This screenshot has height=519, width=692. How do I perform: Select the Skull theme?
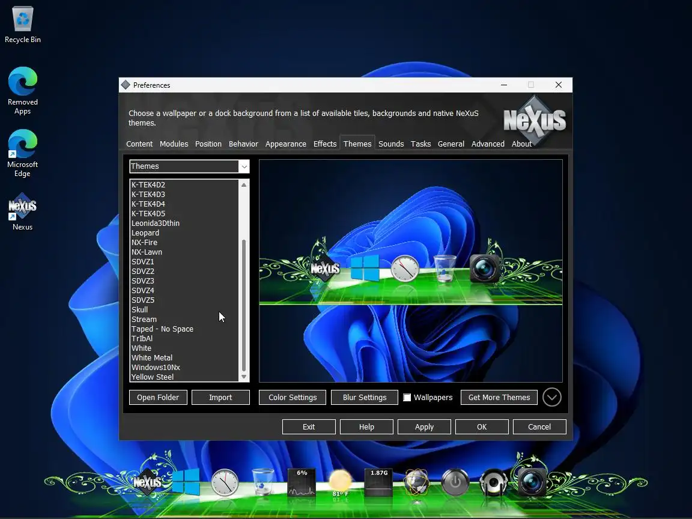pos(184,310)
